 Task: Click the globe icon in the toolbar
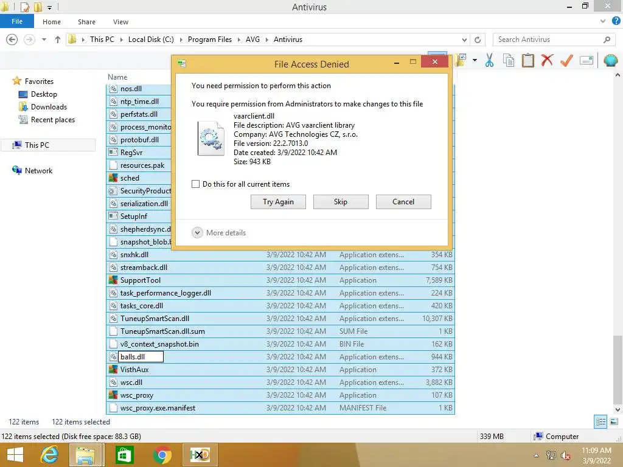point(610,61)
